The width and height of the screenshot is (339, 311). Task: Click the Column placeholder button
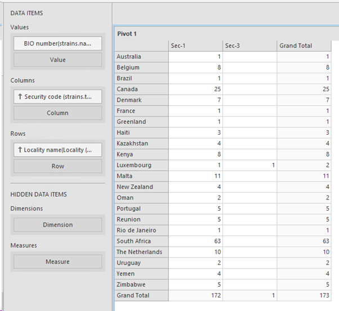pyautogui.click(x=57, y=113)
